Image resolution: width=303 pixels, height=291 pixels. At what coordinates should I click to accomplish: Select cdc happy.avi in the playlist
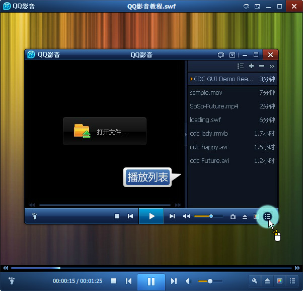[x=233, y=147]
